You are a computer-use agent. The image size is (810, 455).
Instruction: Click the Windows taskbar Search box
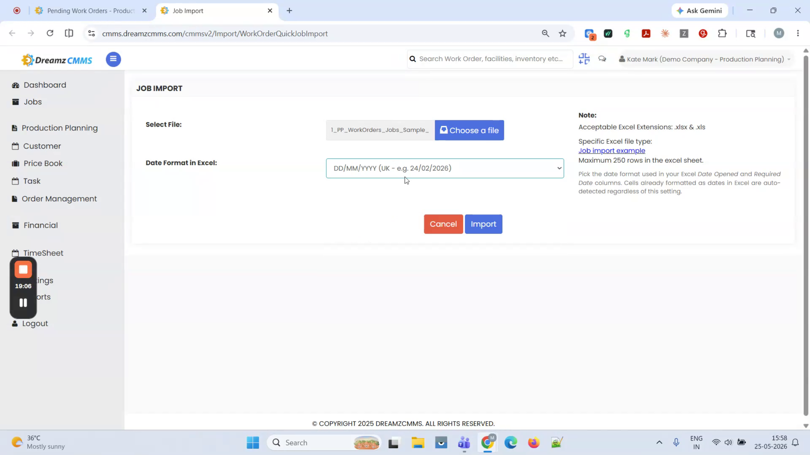324,443
